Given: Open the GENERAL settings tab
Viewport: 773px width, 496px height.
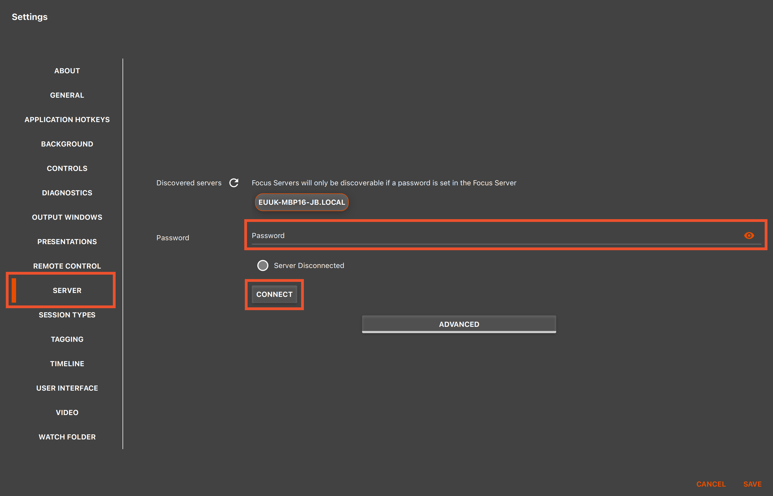Looking at the screenshot, I should 67,95.
